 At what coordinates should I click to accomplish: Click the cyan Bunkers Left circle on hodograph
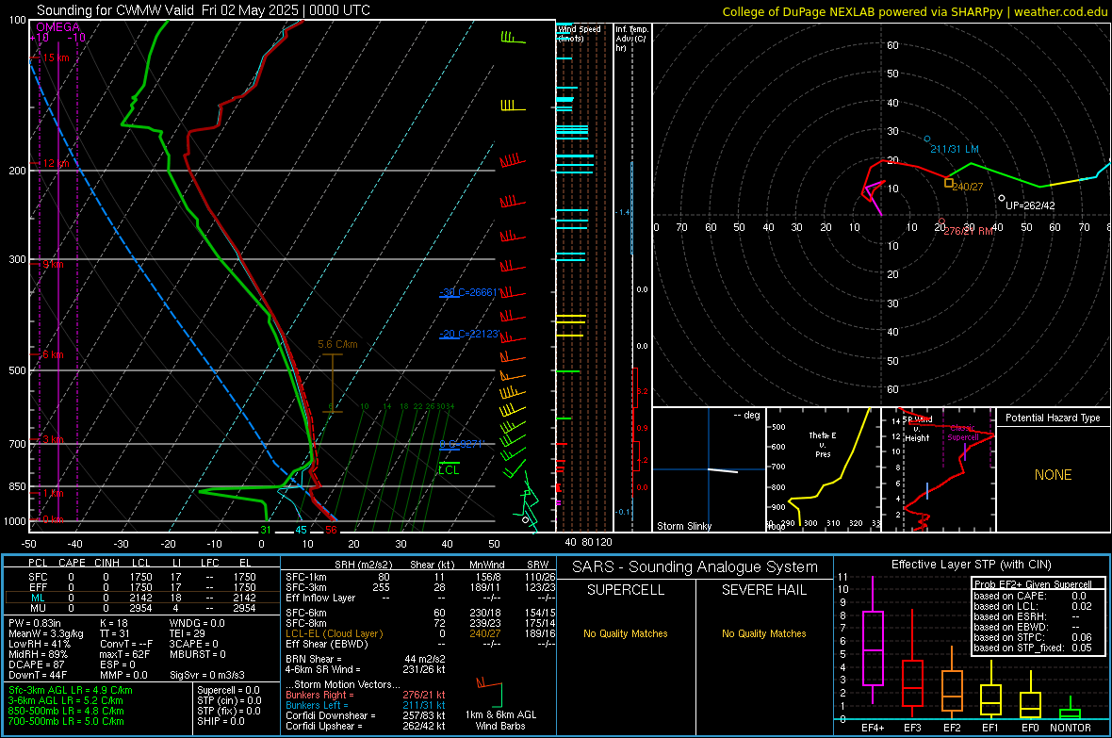(x=927, y=139)
